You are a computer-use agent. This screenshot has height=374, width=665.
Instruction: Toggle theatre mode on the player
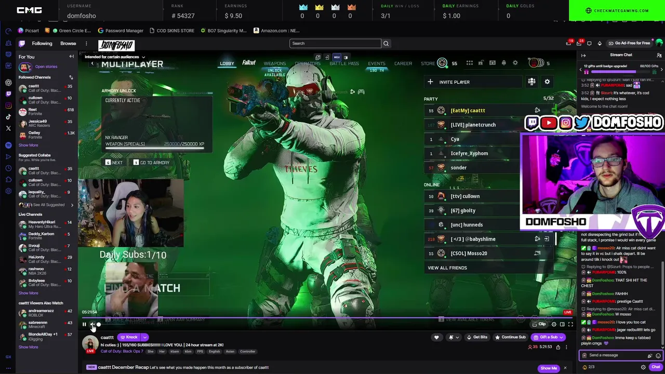pyautogui.click(x=562, y=324)
